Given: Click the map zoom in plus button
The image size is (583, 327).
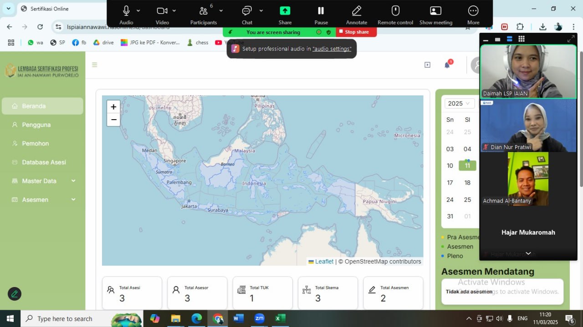Looking at the screenshot, I should click(x=113, y=107).
